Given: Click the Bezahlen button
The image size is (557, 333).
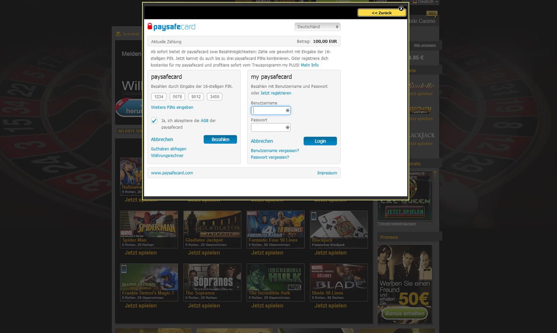Looking at the screenshot, I should (x=220, y=139).
